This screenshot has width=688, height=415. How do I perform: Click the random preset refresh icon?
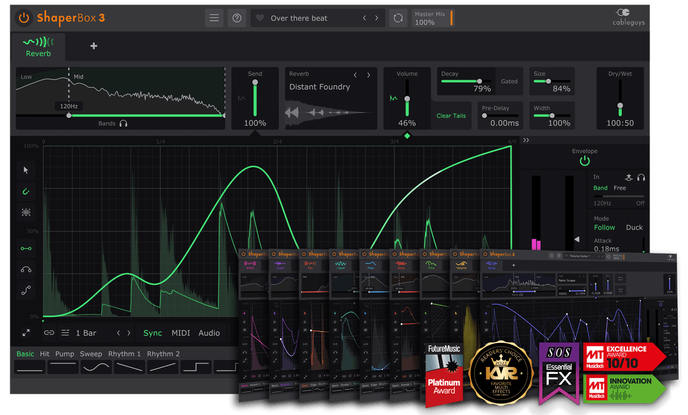398,18
